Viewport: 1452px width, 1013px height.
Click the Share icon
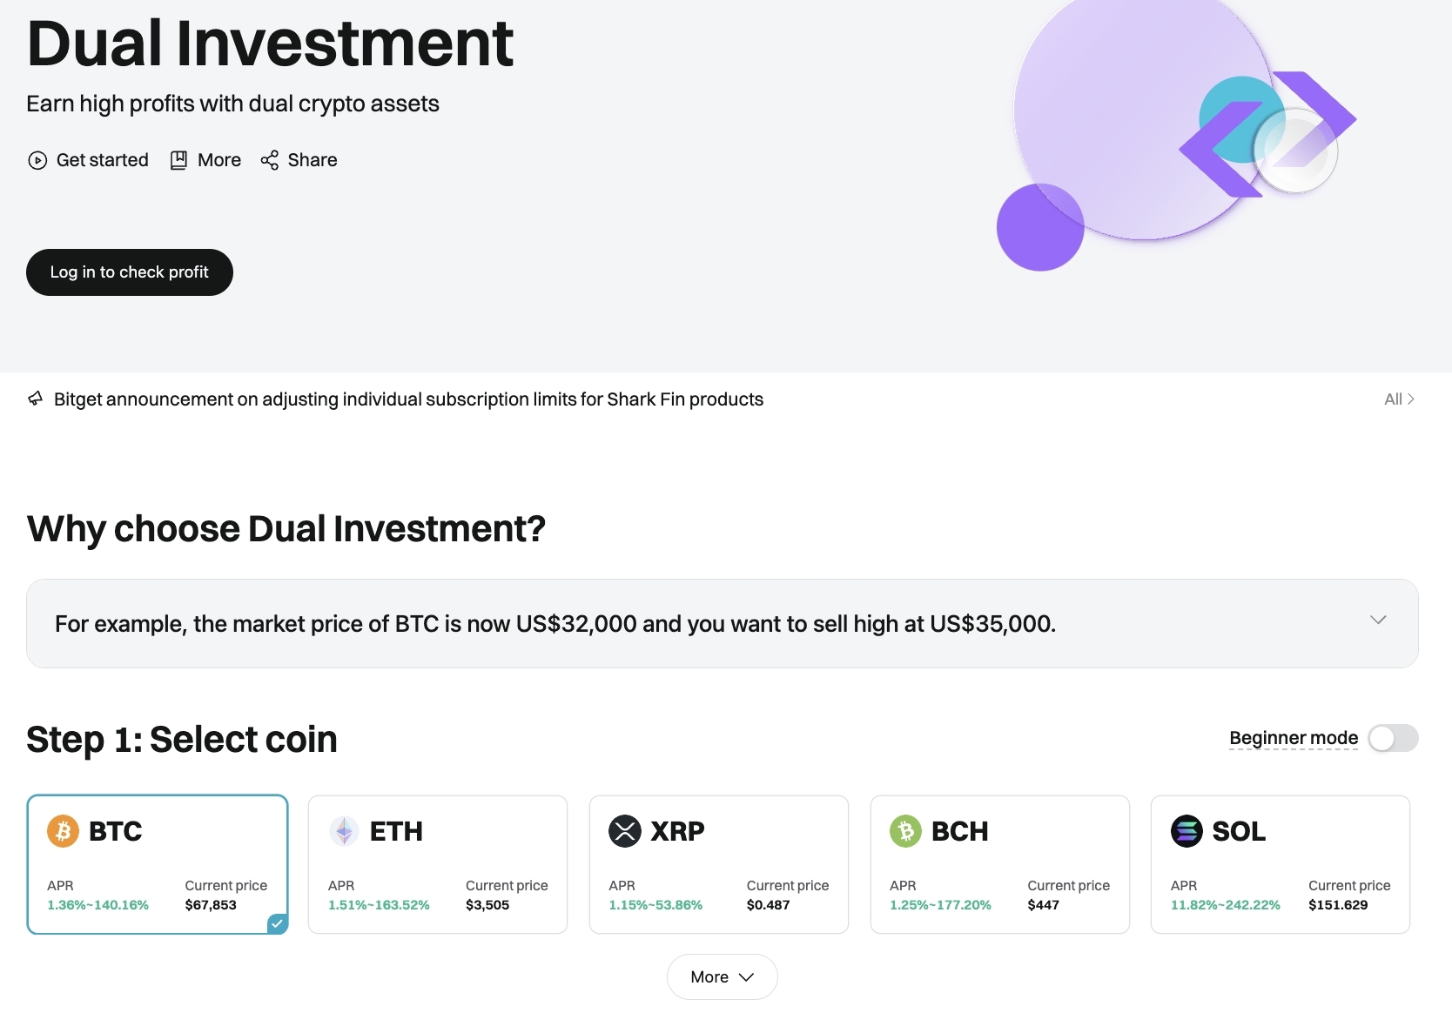[x=270, y=160]
